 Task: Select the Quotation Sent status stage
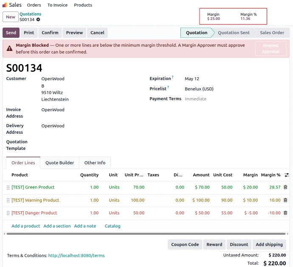click(x=234, y=33)
